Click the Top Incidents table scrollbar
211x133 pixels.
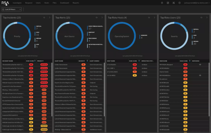point(52,89)
